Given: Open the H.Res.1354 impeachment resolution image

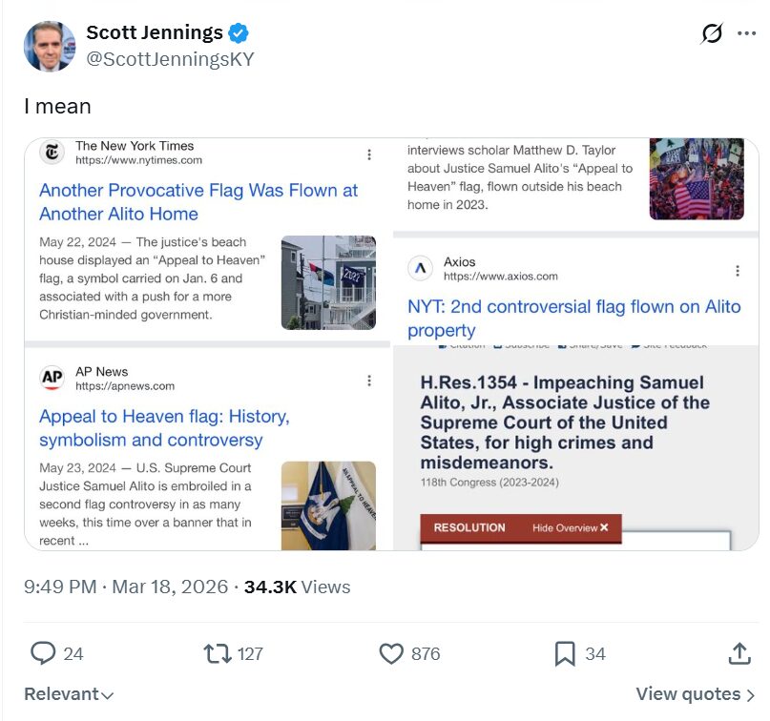Looking at the screenshot, I should [x=575, y=448].
